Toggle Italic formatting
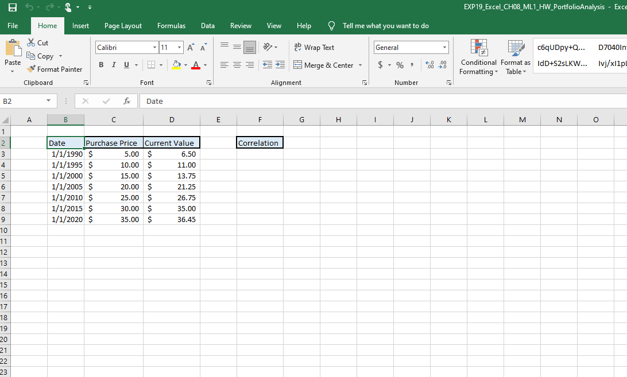Viewport: 627px width, 377px height. [x=114, y=65]
